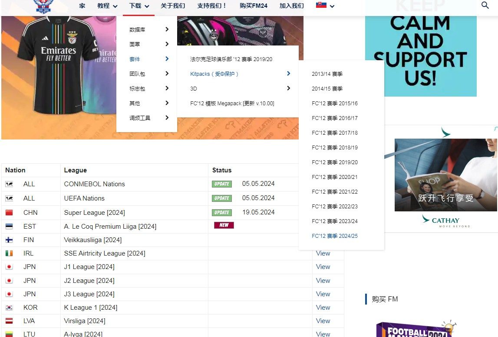This screenshot has height=337, width=498.
Task: Click View link for J1 League
Action: pyautogui.click(x=323, y=267)
